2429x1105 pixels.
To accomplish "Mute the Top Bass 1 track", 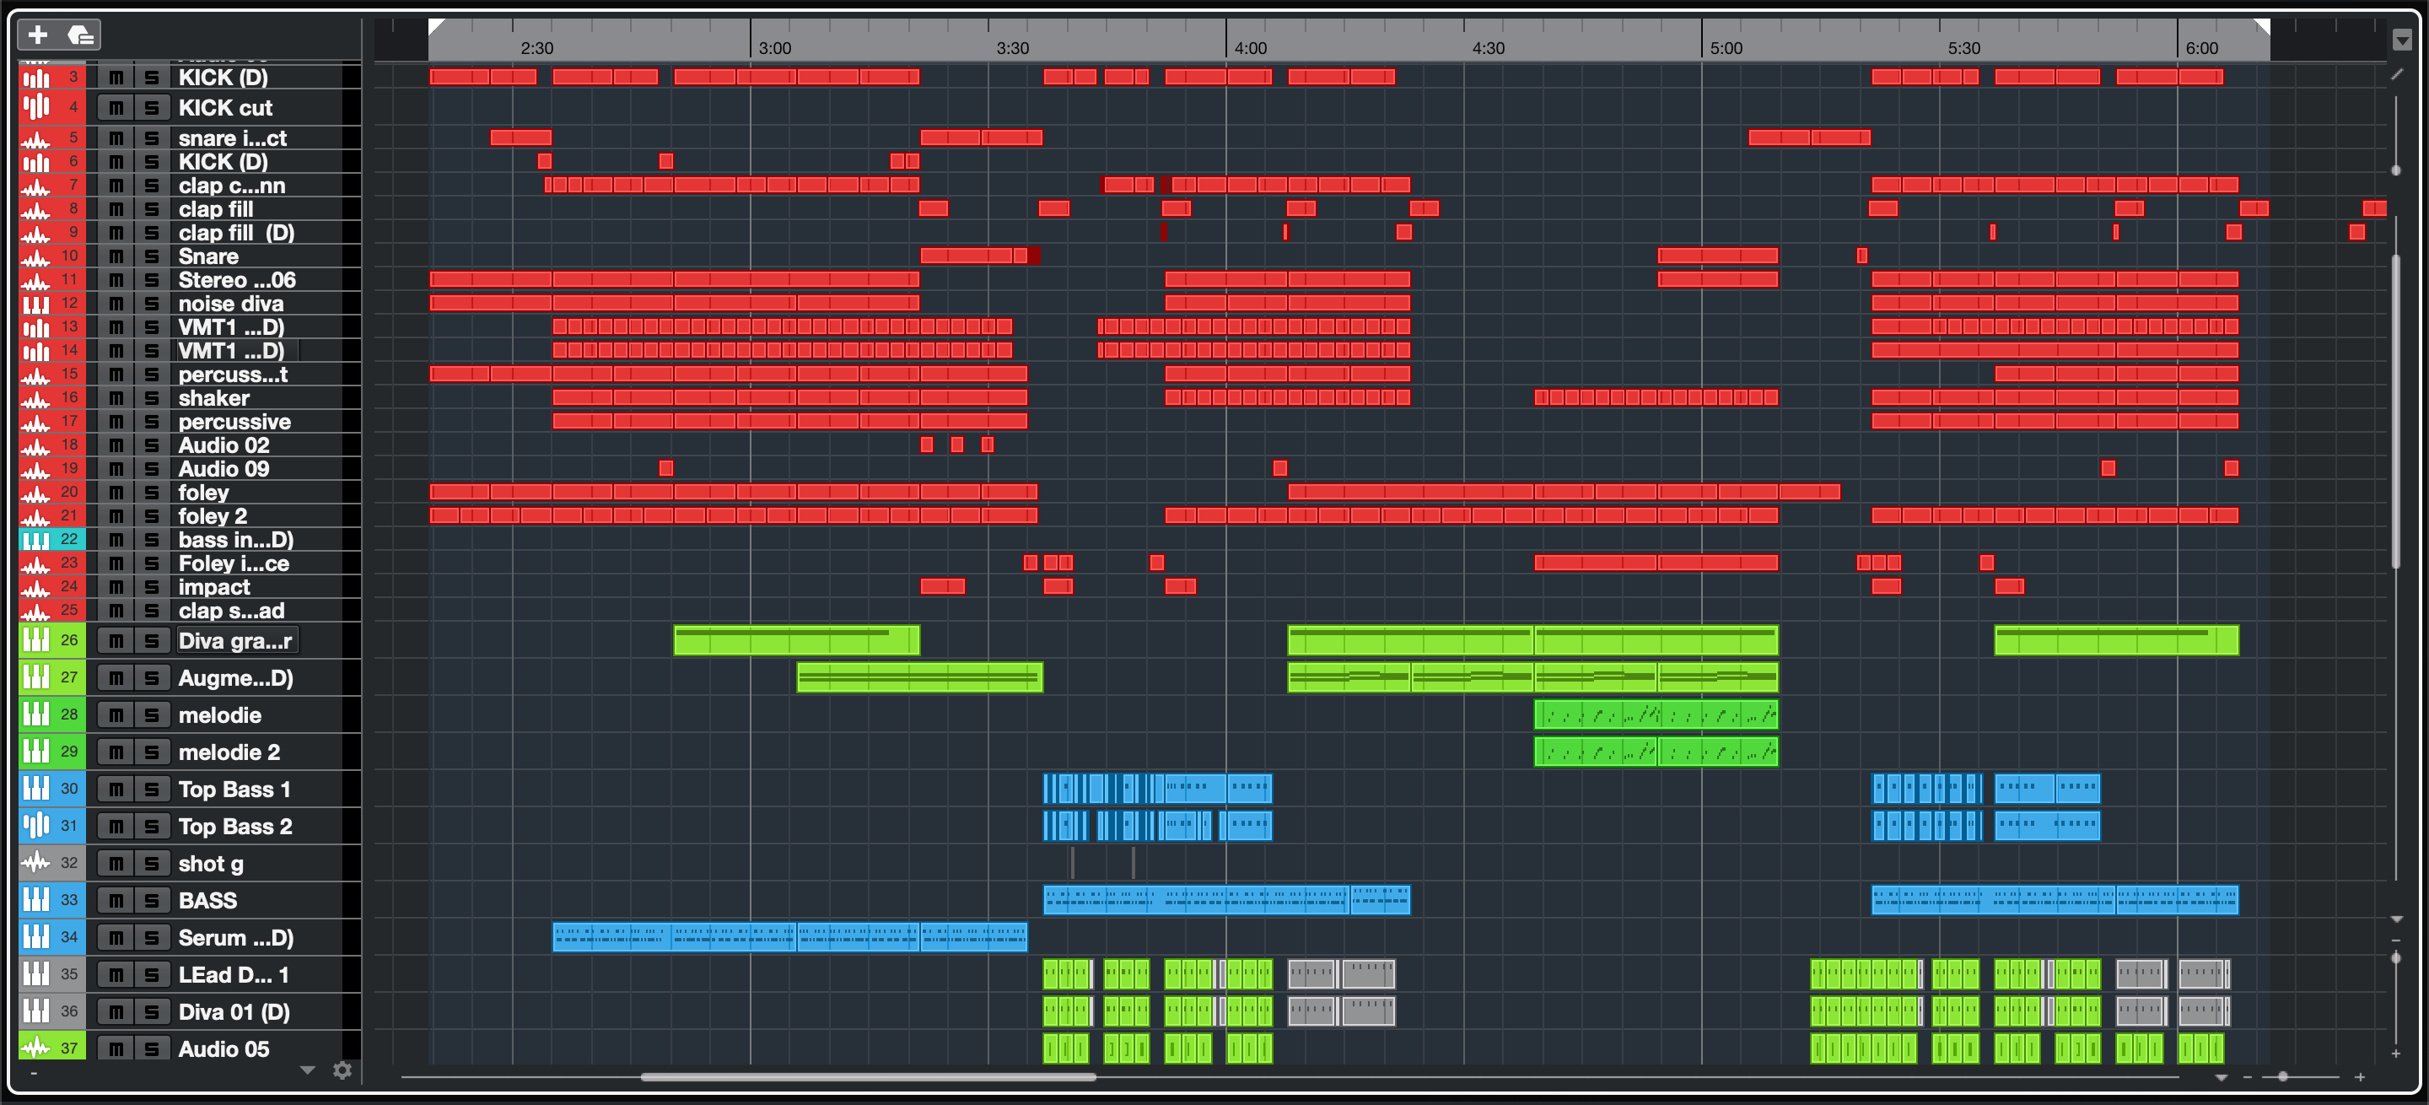I will pos(116,790).
